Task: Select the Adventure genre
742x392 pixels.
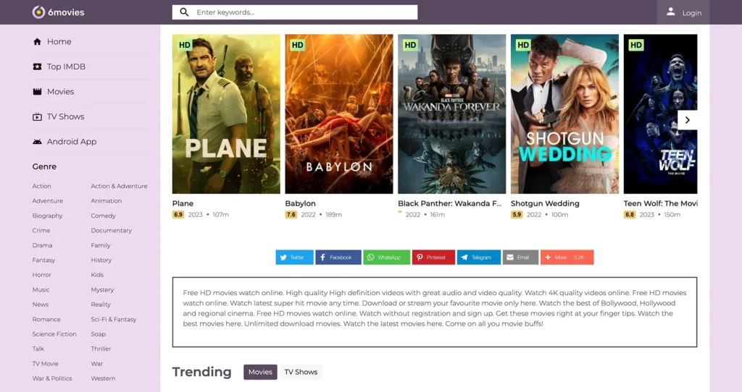Action: click(x=47, y=201)
